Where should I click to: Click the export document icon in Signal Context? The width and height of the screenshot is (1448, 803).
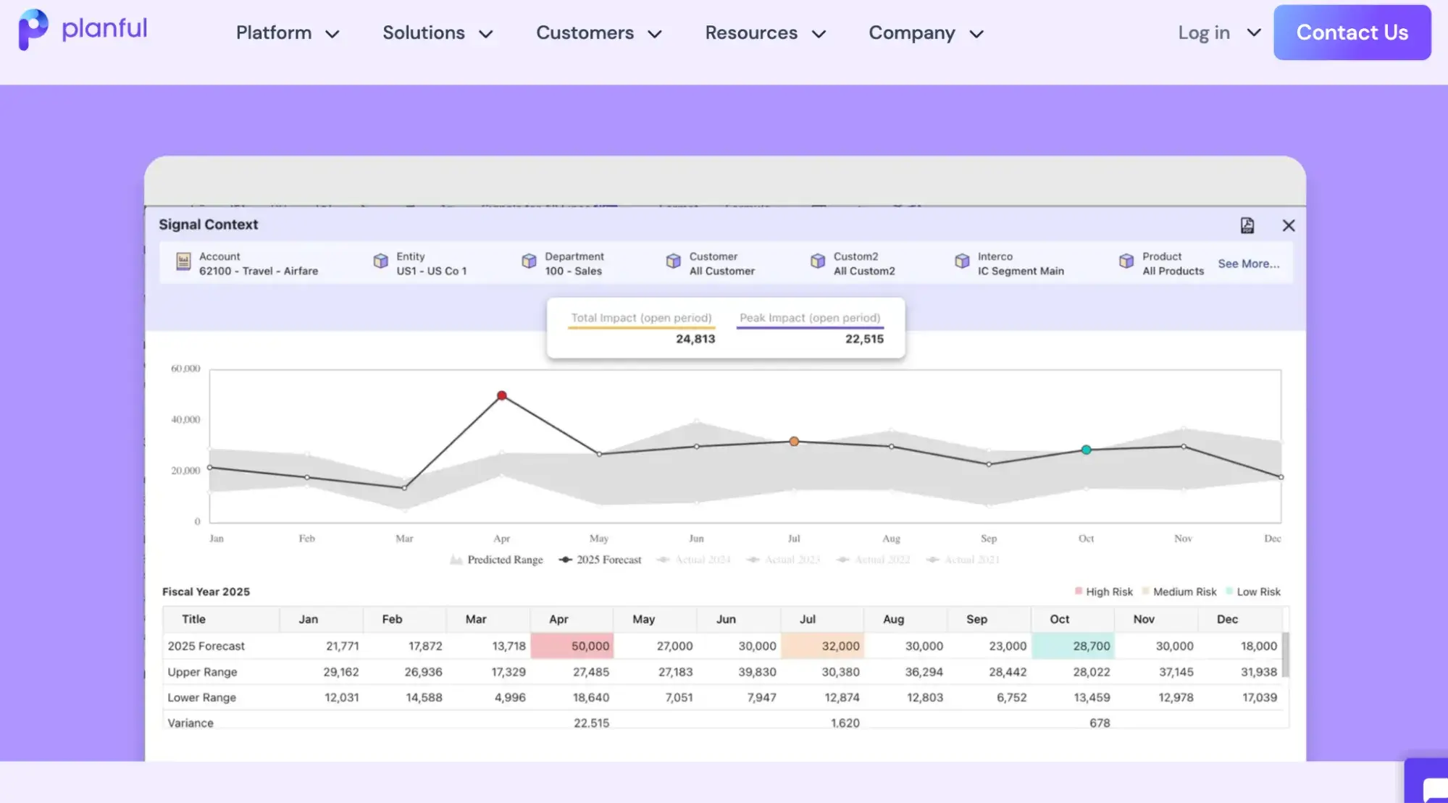coord(1247,226)
